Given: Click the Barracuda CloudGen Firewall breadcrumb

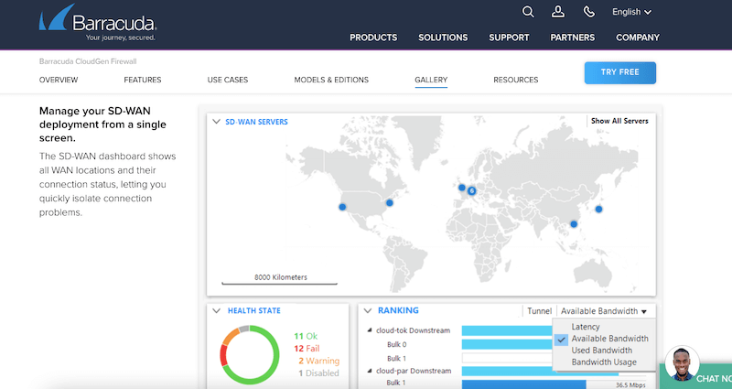Looking at the screenshot, I should [x=88, y=61].
